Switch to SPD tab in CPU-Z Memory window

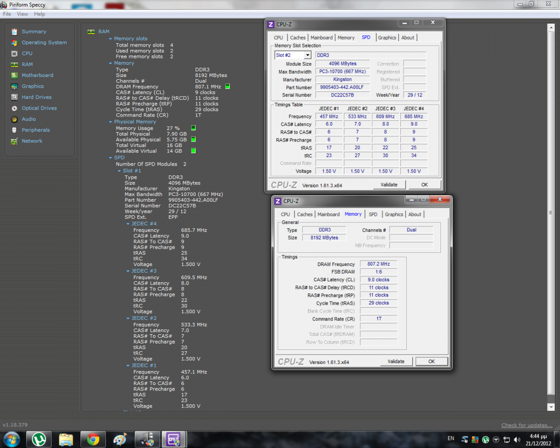pyautogui.click(x=373, y=215)
